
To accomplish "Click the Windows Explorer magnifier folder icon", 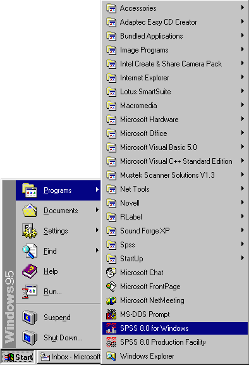I will 111,356.
